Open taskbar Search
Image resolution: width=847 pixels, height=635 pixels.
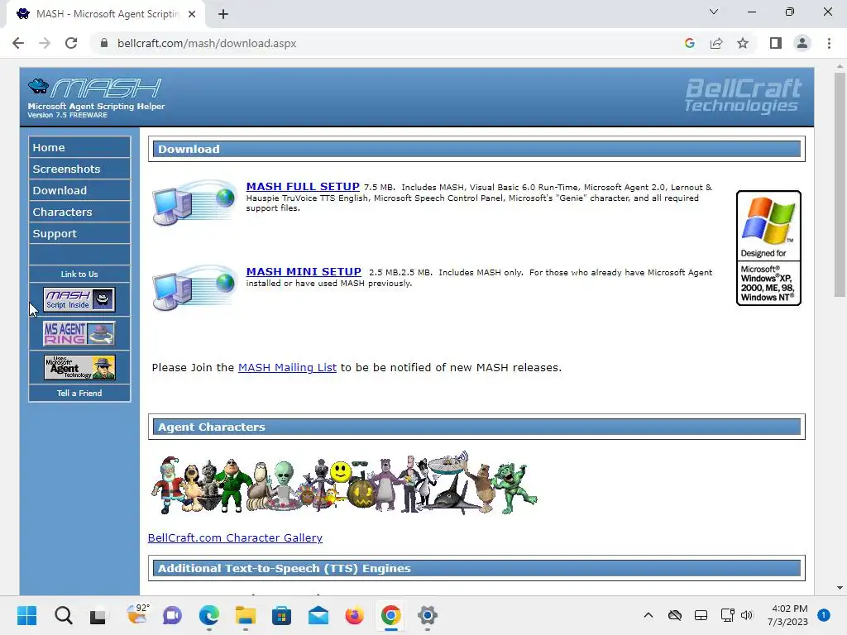[63, 615]
